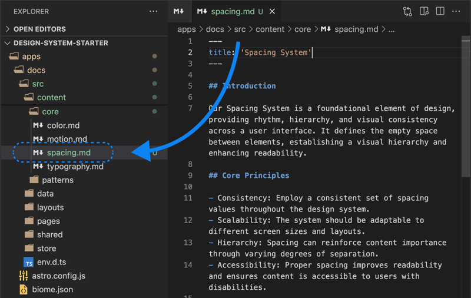
Task: Click the '## Core Principles' heading text
Action: pos(248,176)
